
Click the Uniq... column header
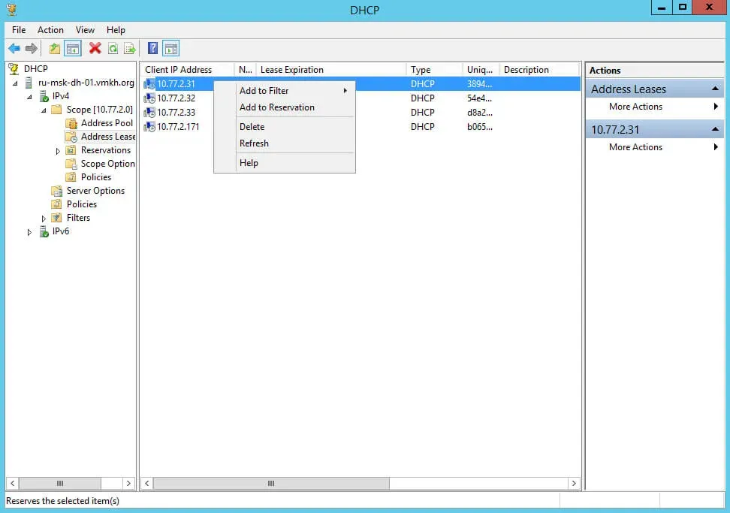pos(481,70)
